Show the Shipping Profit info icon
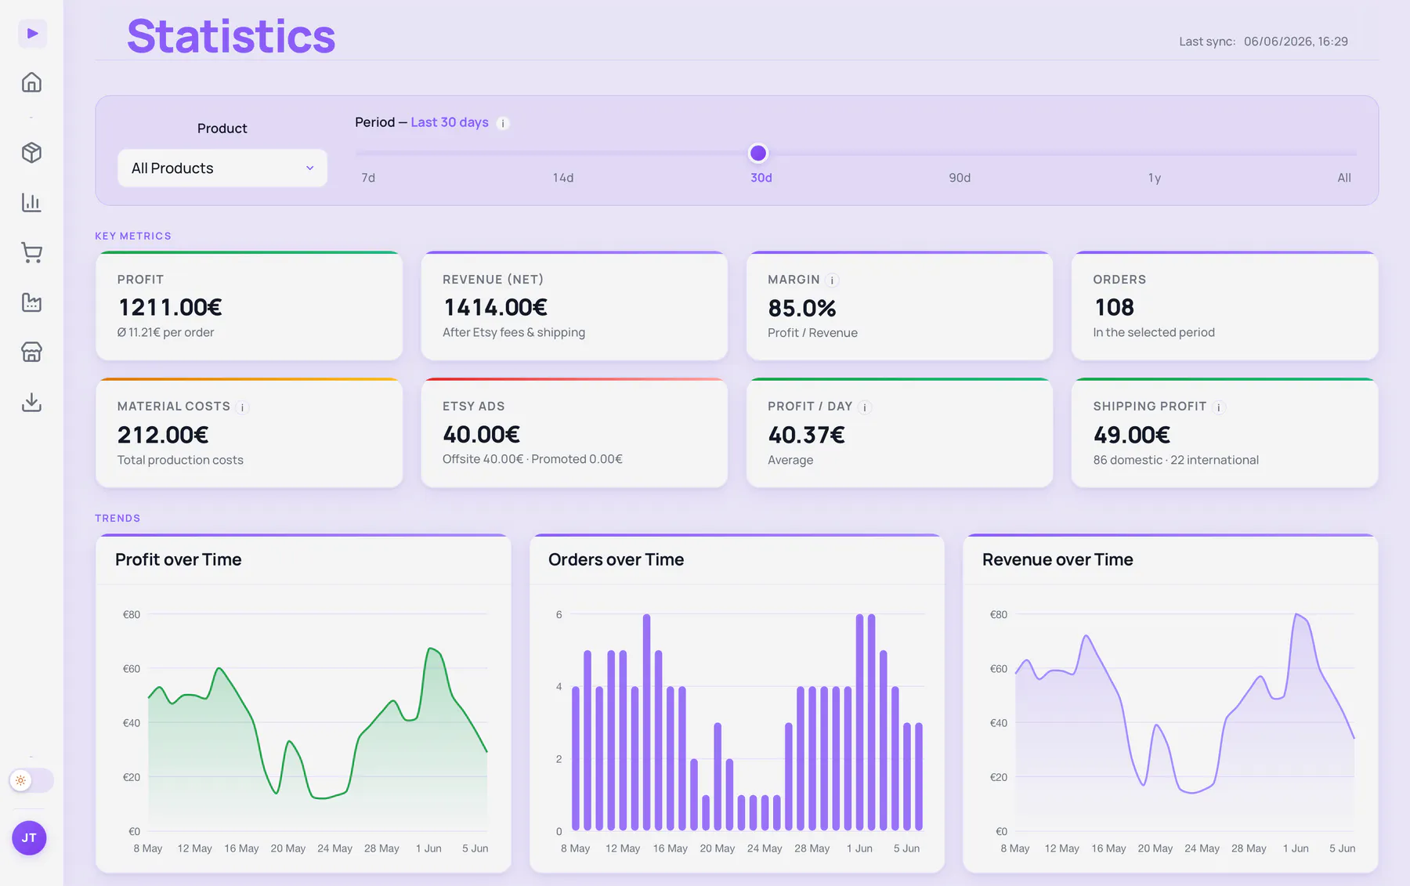This screenshot has height=886, width=1410. (x=1219, y=407)
